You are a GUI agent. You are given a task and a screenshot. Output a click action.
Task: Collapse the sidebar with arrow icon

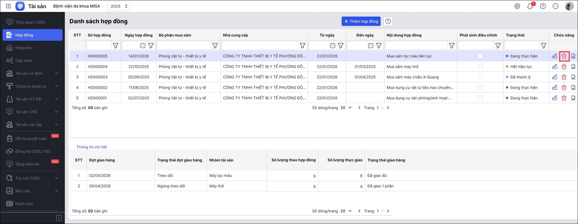click(x=59, y=218)
